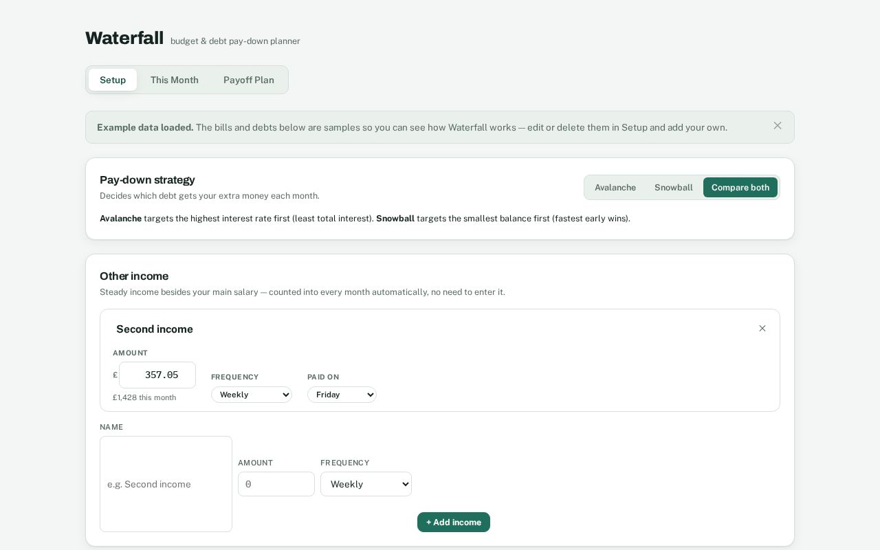Edit the 357.05 amount field
This screenshot has height=550, width=880.
(157, 375)
